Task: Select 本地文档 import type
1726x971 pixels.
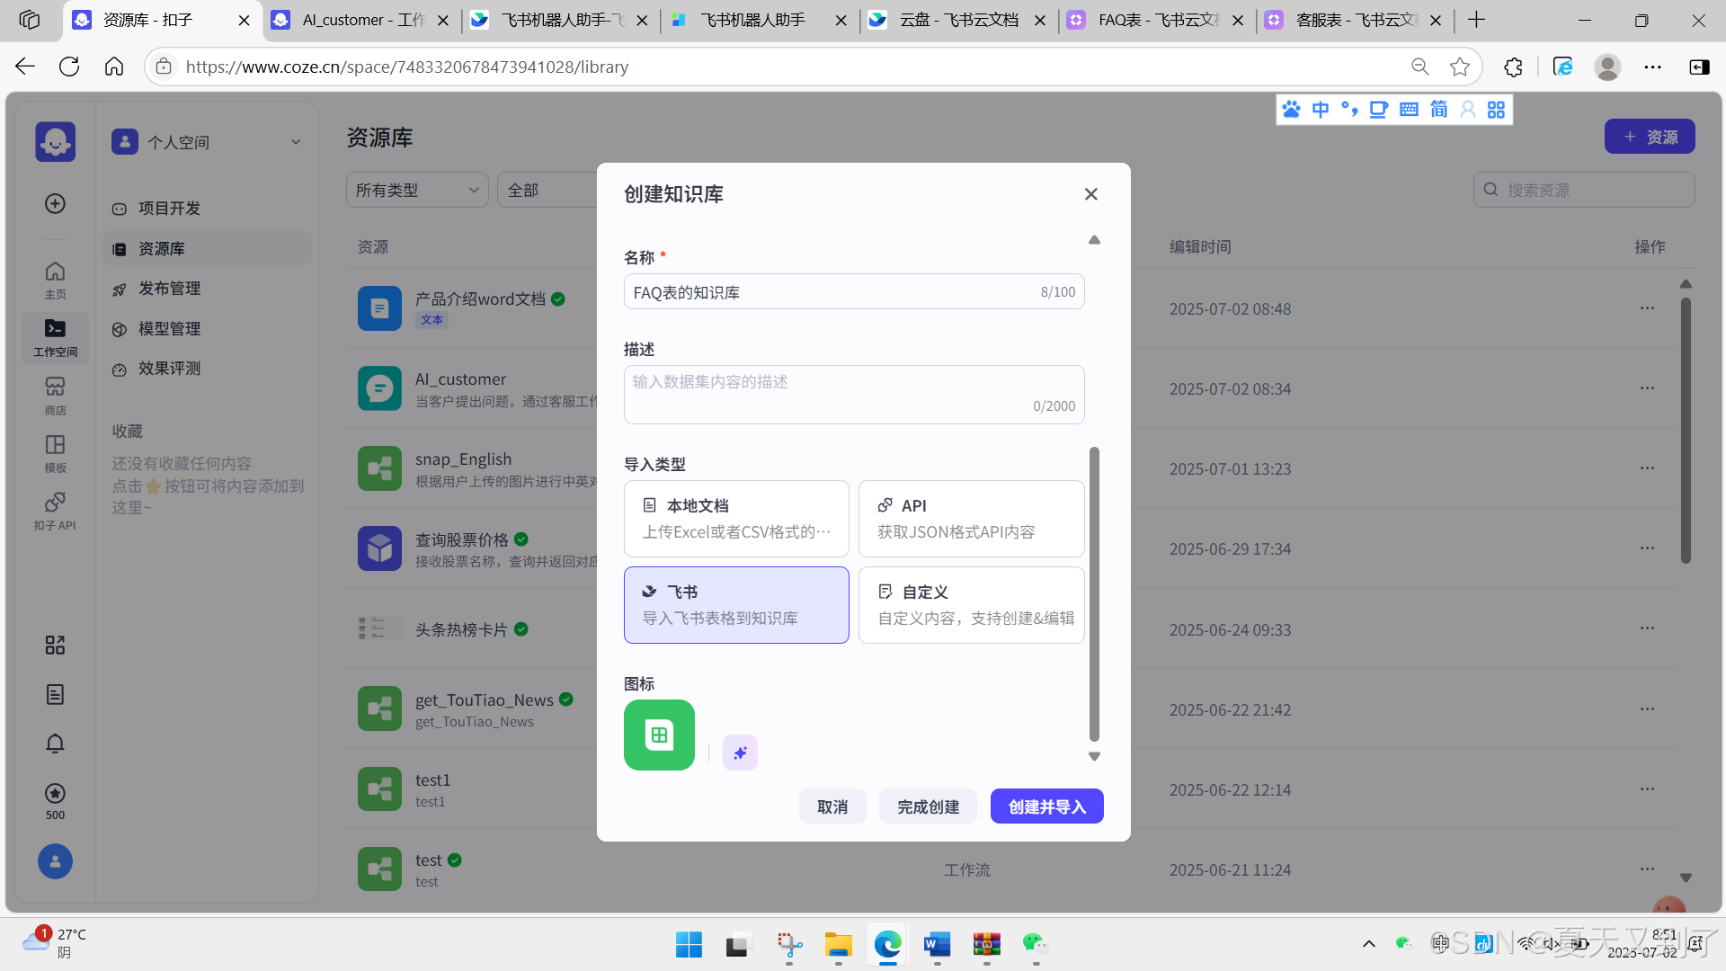Action: click(736, 519)
